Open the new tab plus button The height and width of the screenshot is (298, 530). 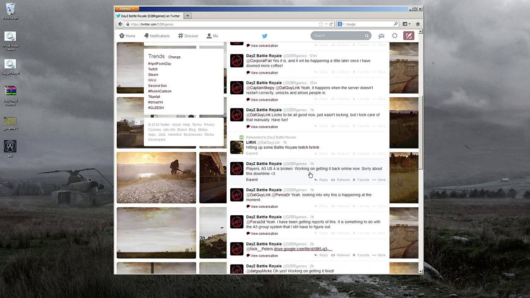point(187,16)
